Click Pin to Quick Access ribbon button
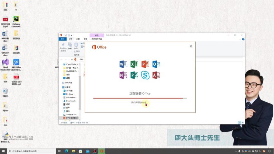Image resolution: width=274 pixels, height=154 pixels. point(63,47)
